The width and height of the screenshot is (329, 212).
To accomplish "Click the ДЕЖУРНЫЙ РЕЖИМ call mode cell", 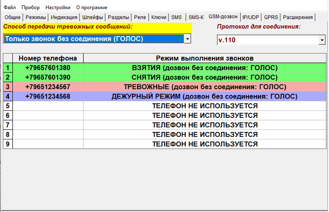I will click(x=205, y=96).
